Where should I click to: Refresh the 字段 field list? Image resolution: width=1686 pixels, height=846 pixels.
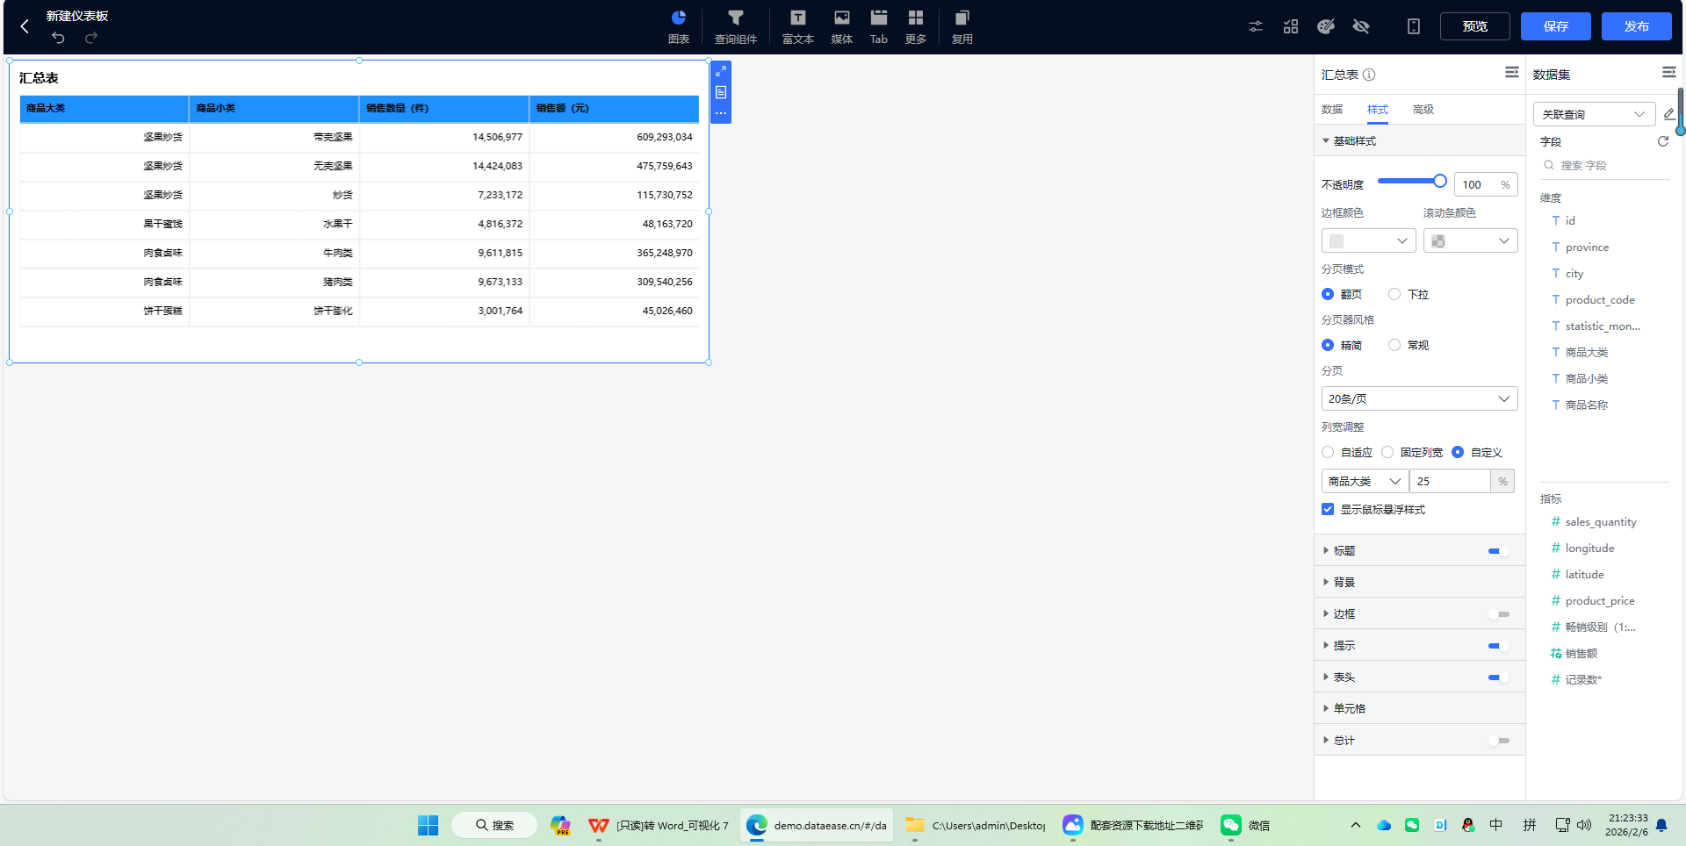pos(1662,141)
